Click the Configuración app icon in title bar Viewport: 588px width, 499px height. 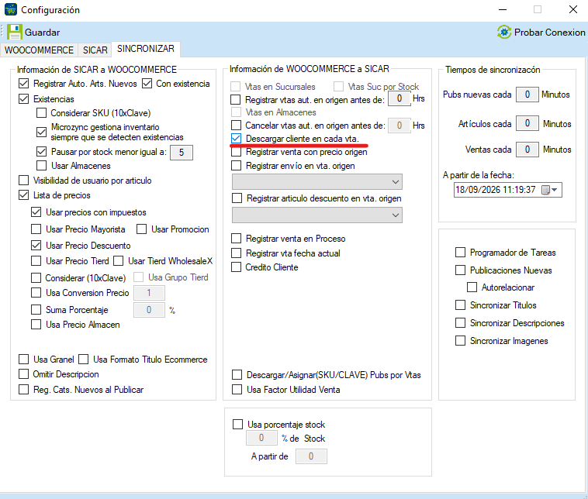[x=11, y=9]
